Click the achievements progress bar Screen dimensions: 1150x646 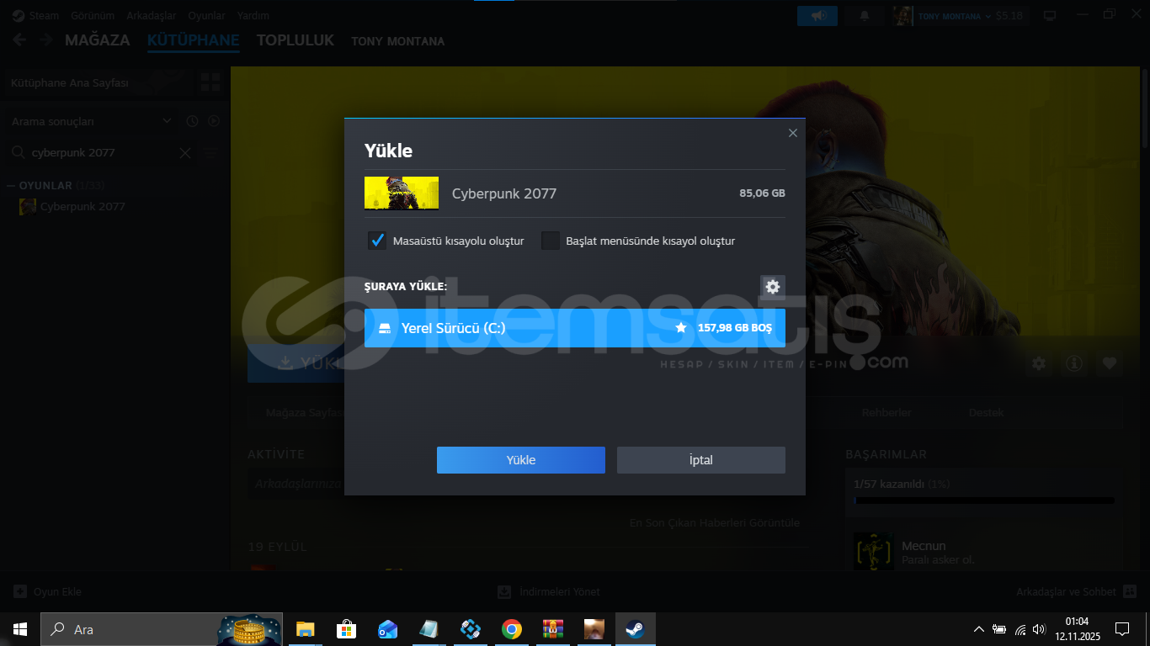click(984, 500)
